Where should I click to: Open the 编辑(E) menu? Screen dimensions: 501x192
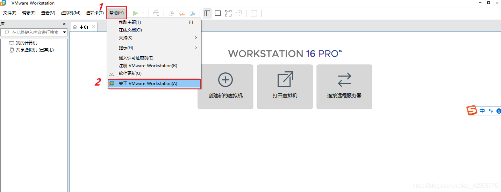tap(29, 13)
